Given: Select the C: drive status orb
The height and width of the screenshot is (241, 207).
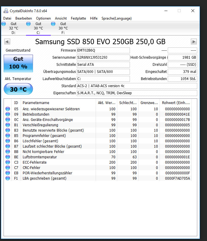Looking at the screenshot, I should click(28, 24).
